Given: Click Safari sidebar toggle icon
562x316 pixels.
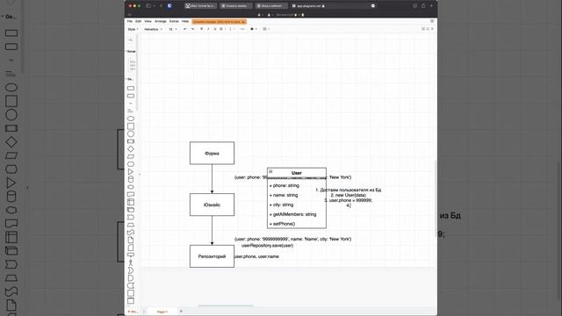Looking at the screenshot, I should [148, 6].
